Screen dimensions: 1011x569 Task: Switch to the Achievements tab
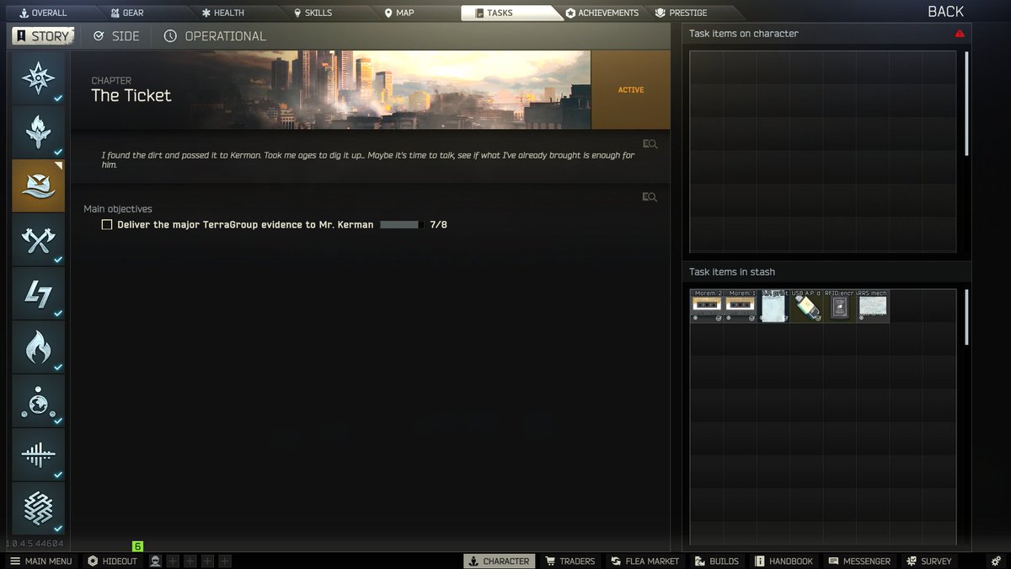coord(602,13)
